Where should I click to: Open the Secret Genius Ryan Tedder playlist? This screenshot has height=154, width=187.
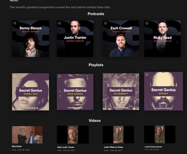pos(75,92)
